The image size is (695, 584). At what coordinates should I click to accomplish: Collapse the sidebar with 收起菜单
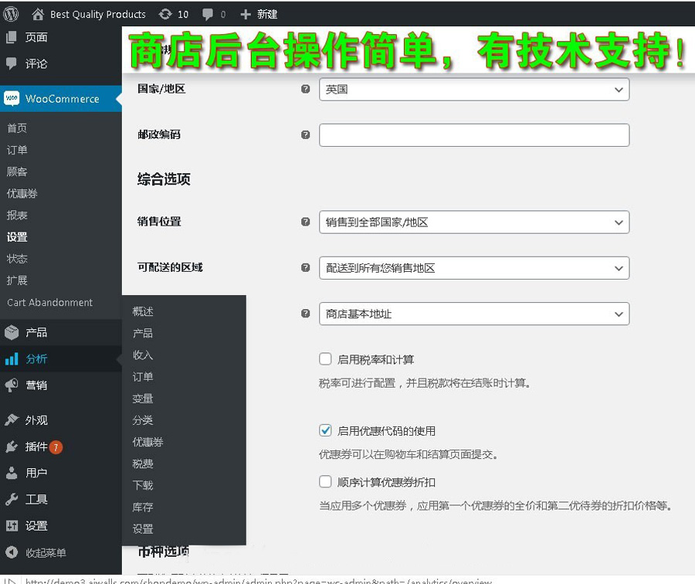(45, 552)
